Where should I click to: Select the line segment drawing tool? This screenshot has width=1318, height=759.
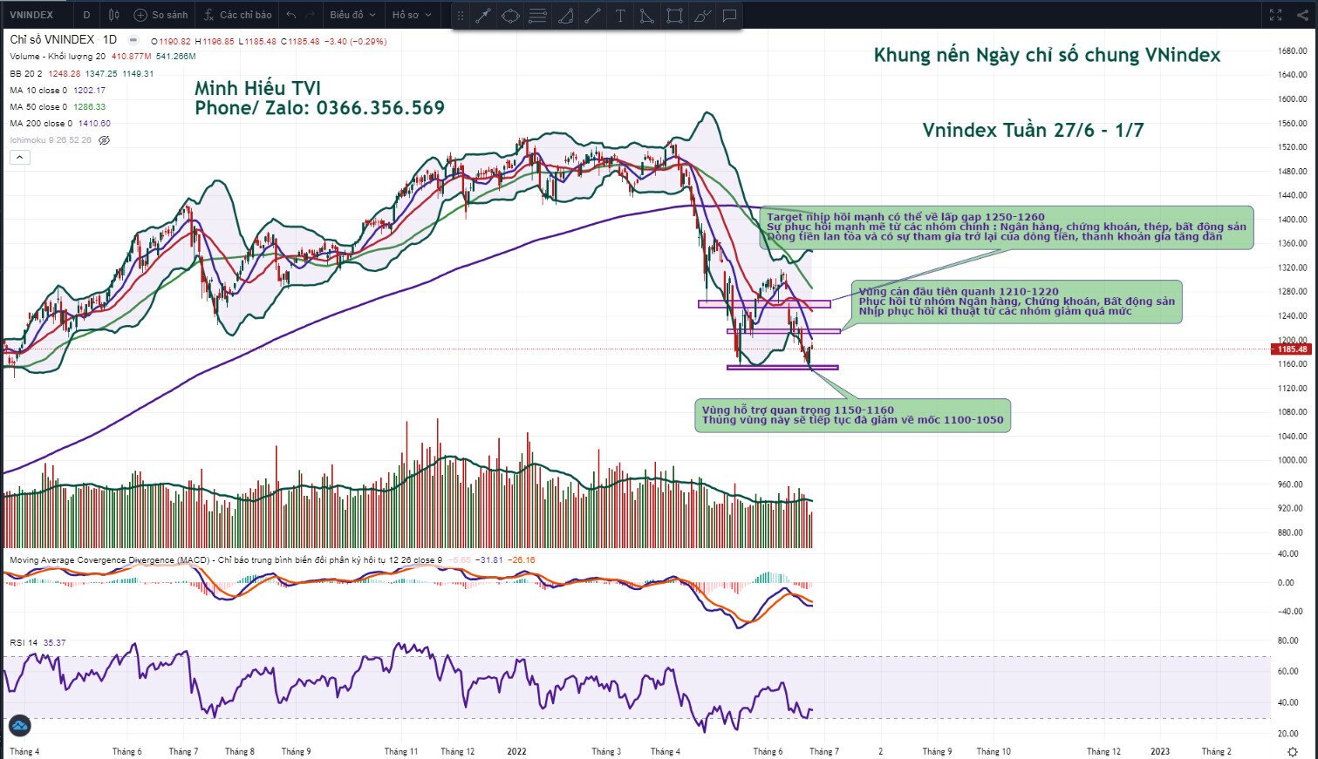(592, 16)
